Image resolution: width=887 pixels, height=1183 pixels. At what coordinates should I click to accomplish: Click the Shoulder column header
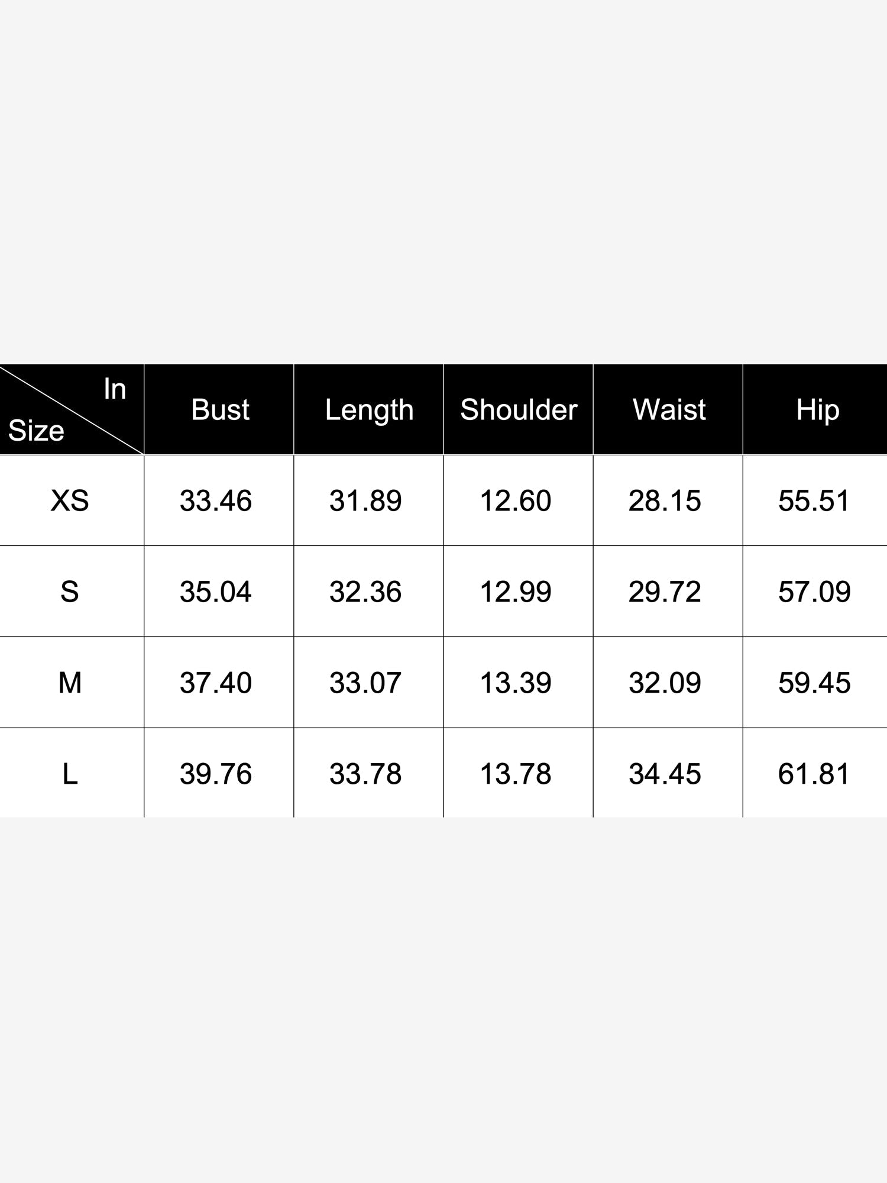(519, 409)
